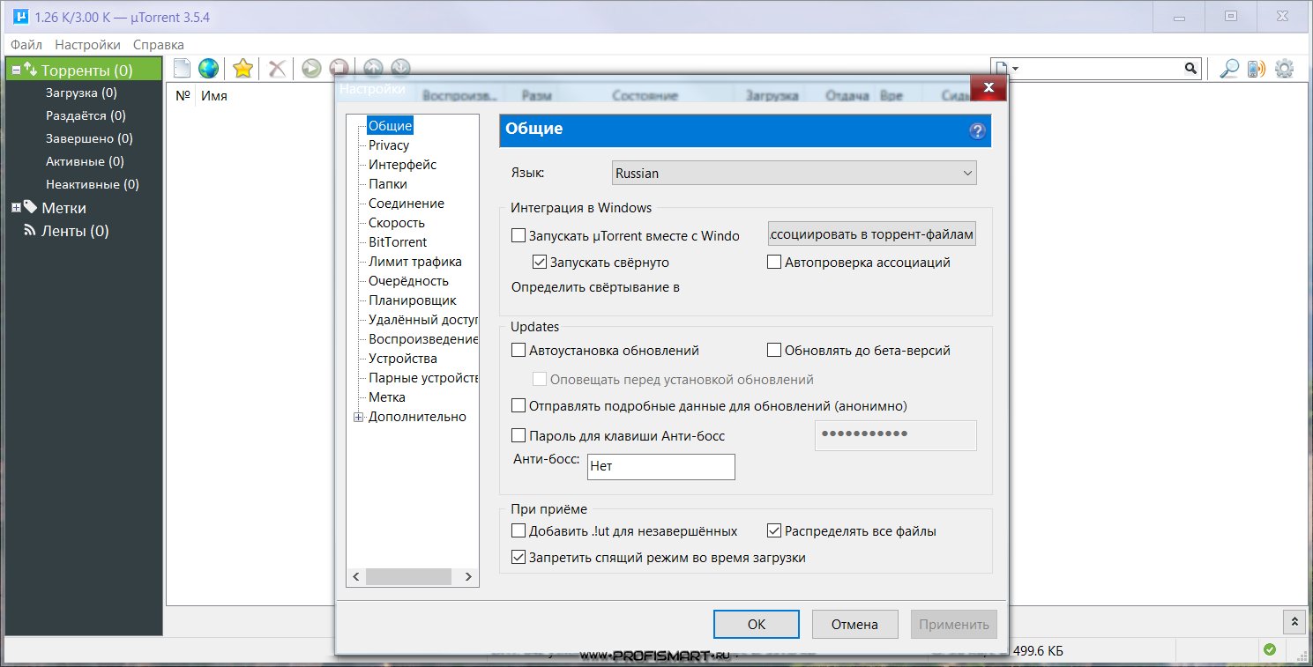The width and height of the screenshot is (1313, 667).
Task: Toggle Отправлять подробные данные для обновлений checkbox
Action: 518,405
